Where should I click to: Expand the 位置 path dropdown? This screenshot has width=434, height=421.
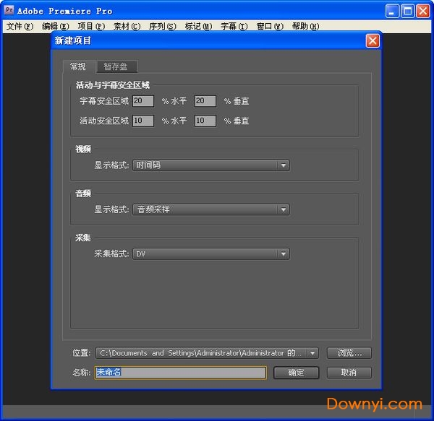(x=207, y=353)
